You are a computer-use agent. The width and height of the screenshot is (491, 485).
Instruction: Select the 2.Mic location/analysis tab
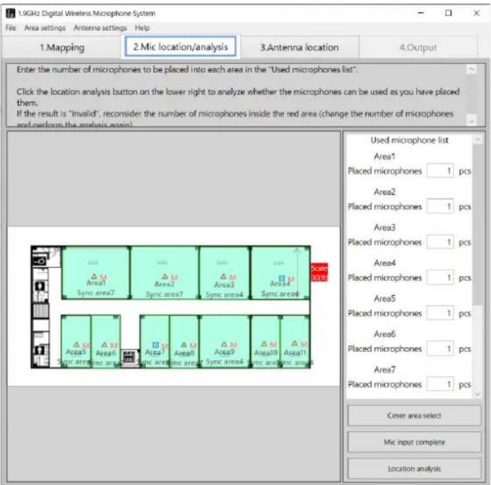181,47
